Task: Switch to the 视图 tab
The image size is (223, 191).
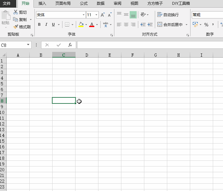Action: [134, 3]
